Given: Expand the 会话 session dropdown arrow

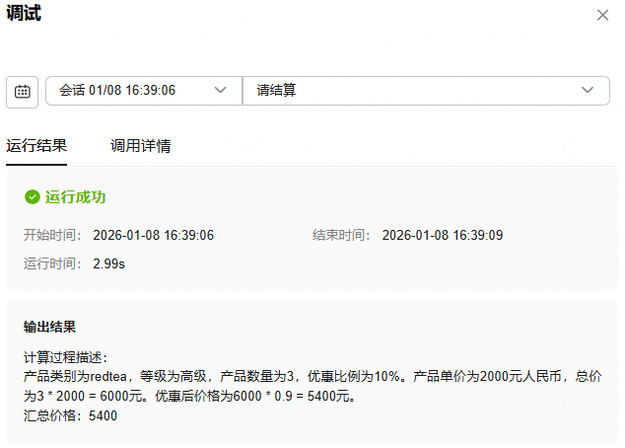Looking at the screenshot, I should [x=221, y=91].
